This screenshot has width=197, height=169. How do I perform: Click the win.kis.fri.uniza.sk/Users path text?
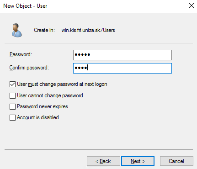88,30
